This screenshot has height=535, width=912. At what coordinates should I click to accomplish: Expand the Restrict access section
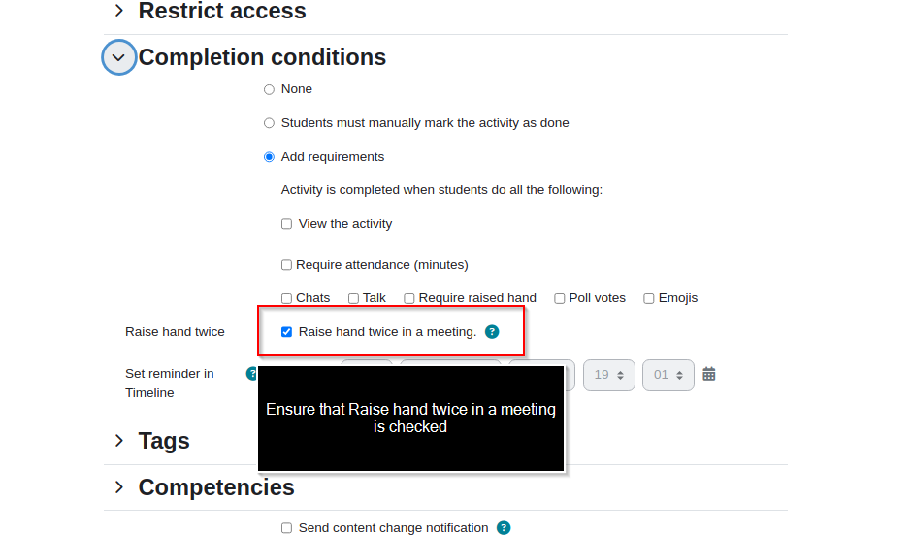(x=119, y=11)
